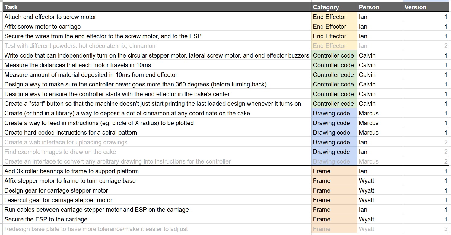Image resolution: width=451 pixels, height=235 pixels.
Task: Select the 'Attach end effector to screw motor' cell
Action: 157,17
